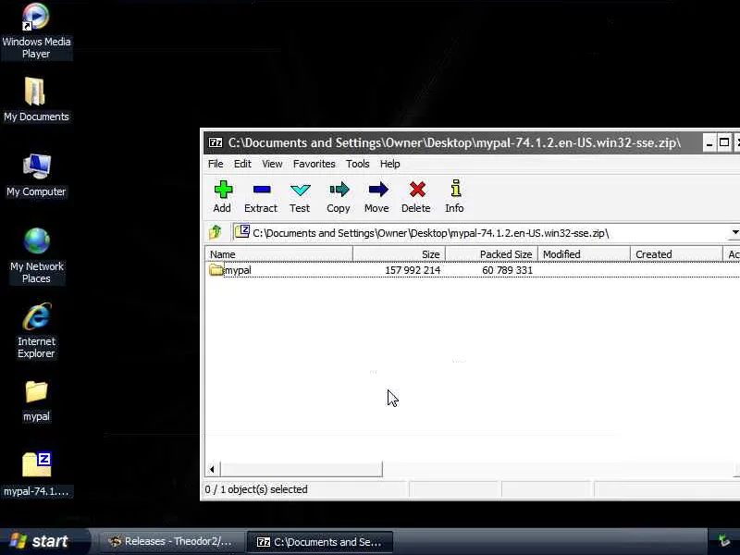740x555 pixels.
Task: Click the horizontal scrollbar left arrow
Action: [x=213, y=469]
